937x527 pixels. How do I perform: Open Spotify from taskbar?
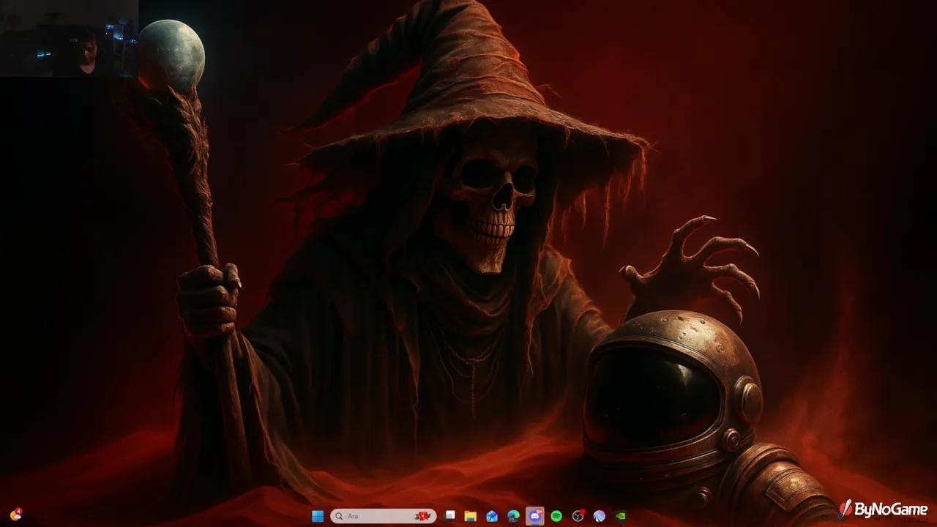pyautogui.click(x=556, y=516)
